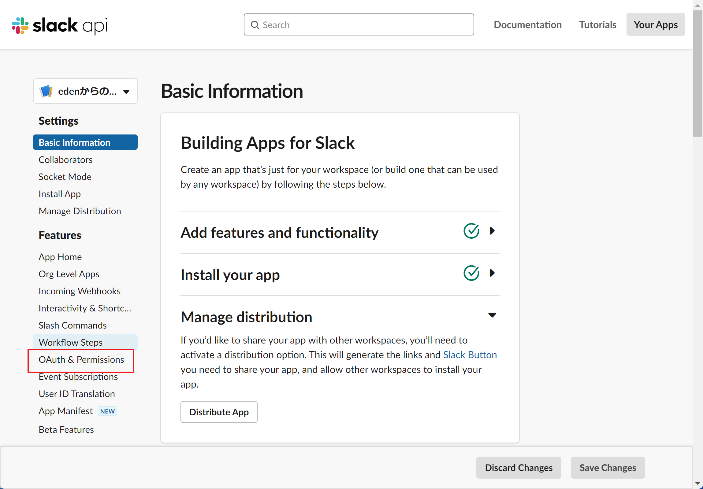Click the Settings sidebar heading
Image resolution: width=703 pixels, height=489 pixels.
click(58, 121)
